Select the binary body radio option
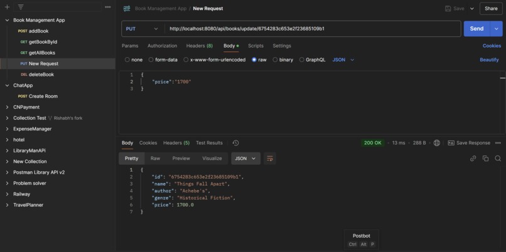The width and height of the screenshot is (506, 252). (275, 60)
